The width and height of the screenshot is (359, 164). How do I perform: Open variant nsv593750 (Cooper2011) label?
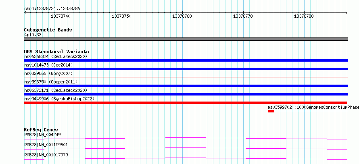click(51, 82)
